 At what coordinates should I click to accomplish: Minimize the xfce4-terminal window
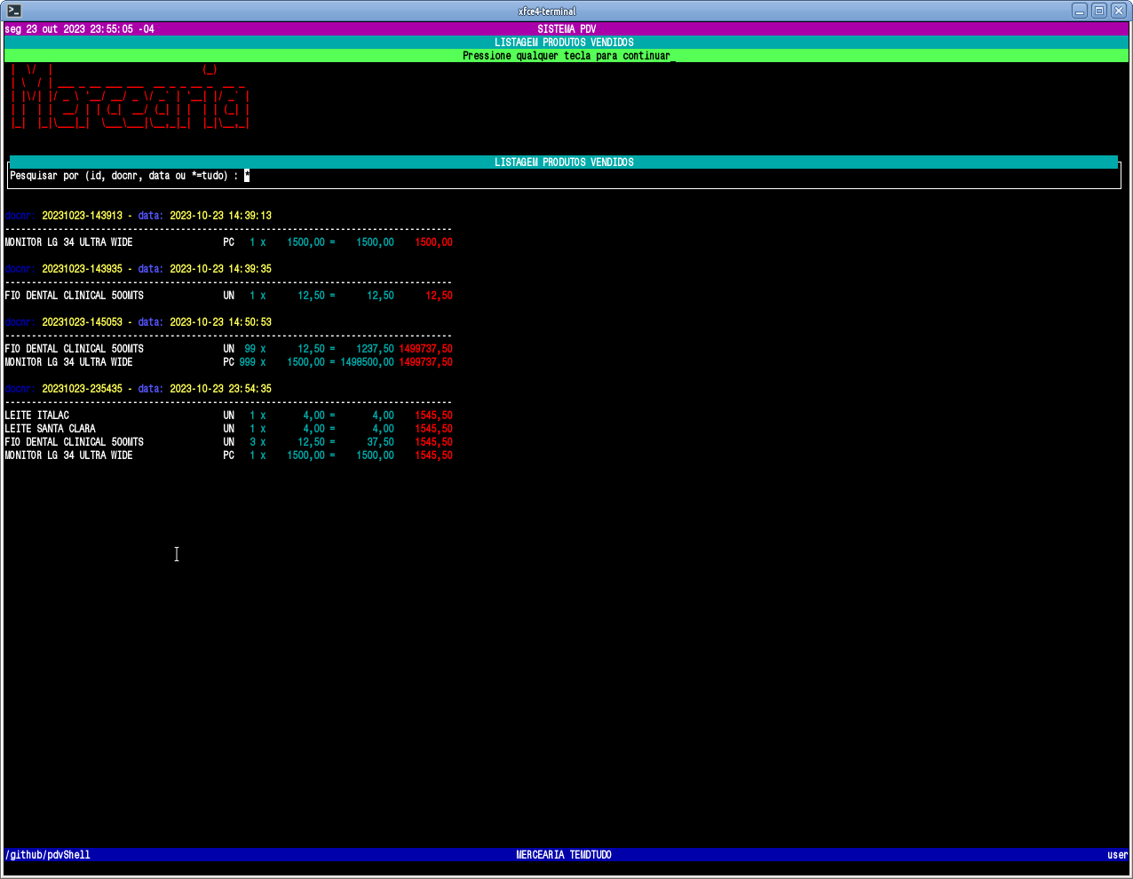tap(1080, 11)
